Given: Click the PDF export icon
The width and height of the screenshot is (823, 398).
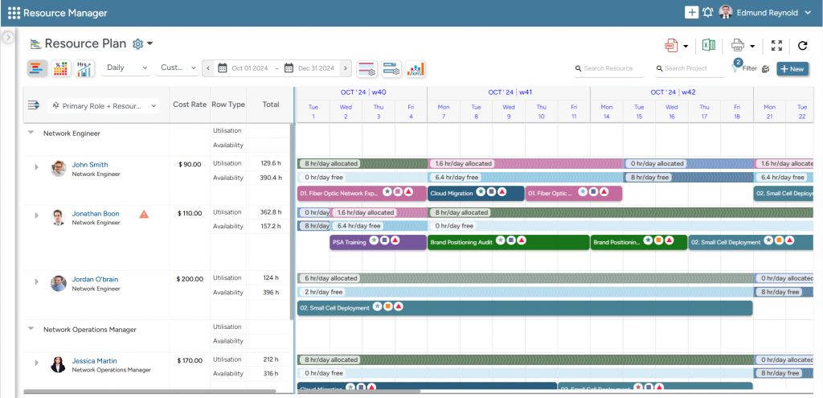Looking at the screenshot, I should tap(671, 46).
